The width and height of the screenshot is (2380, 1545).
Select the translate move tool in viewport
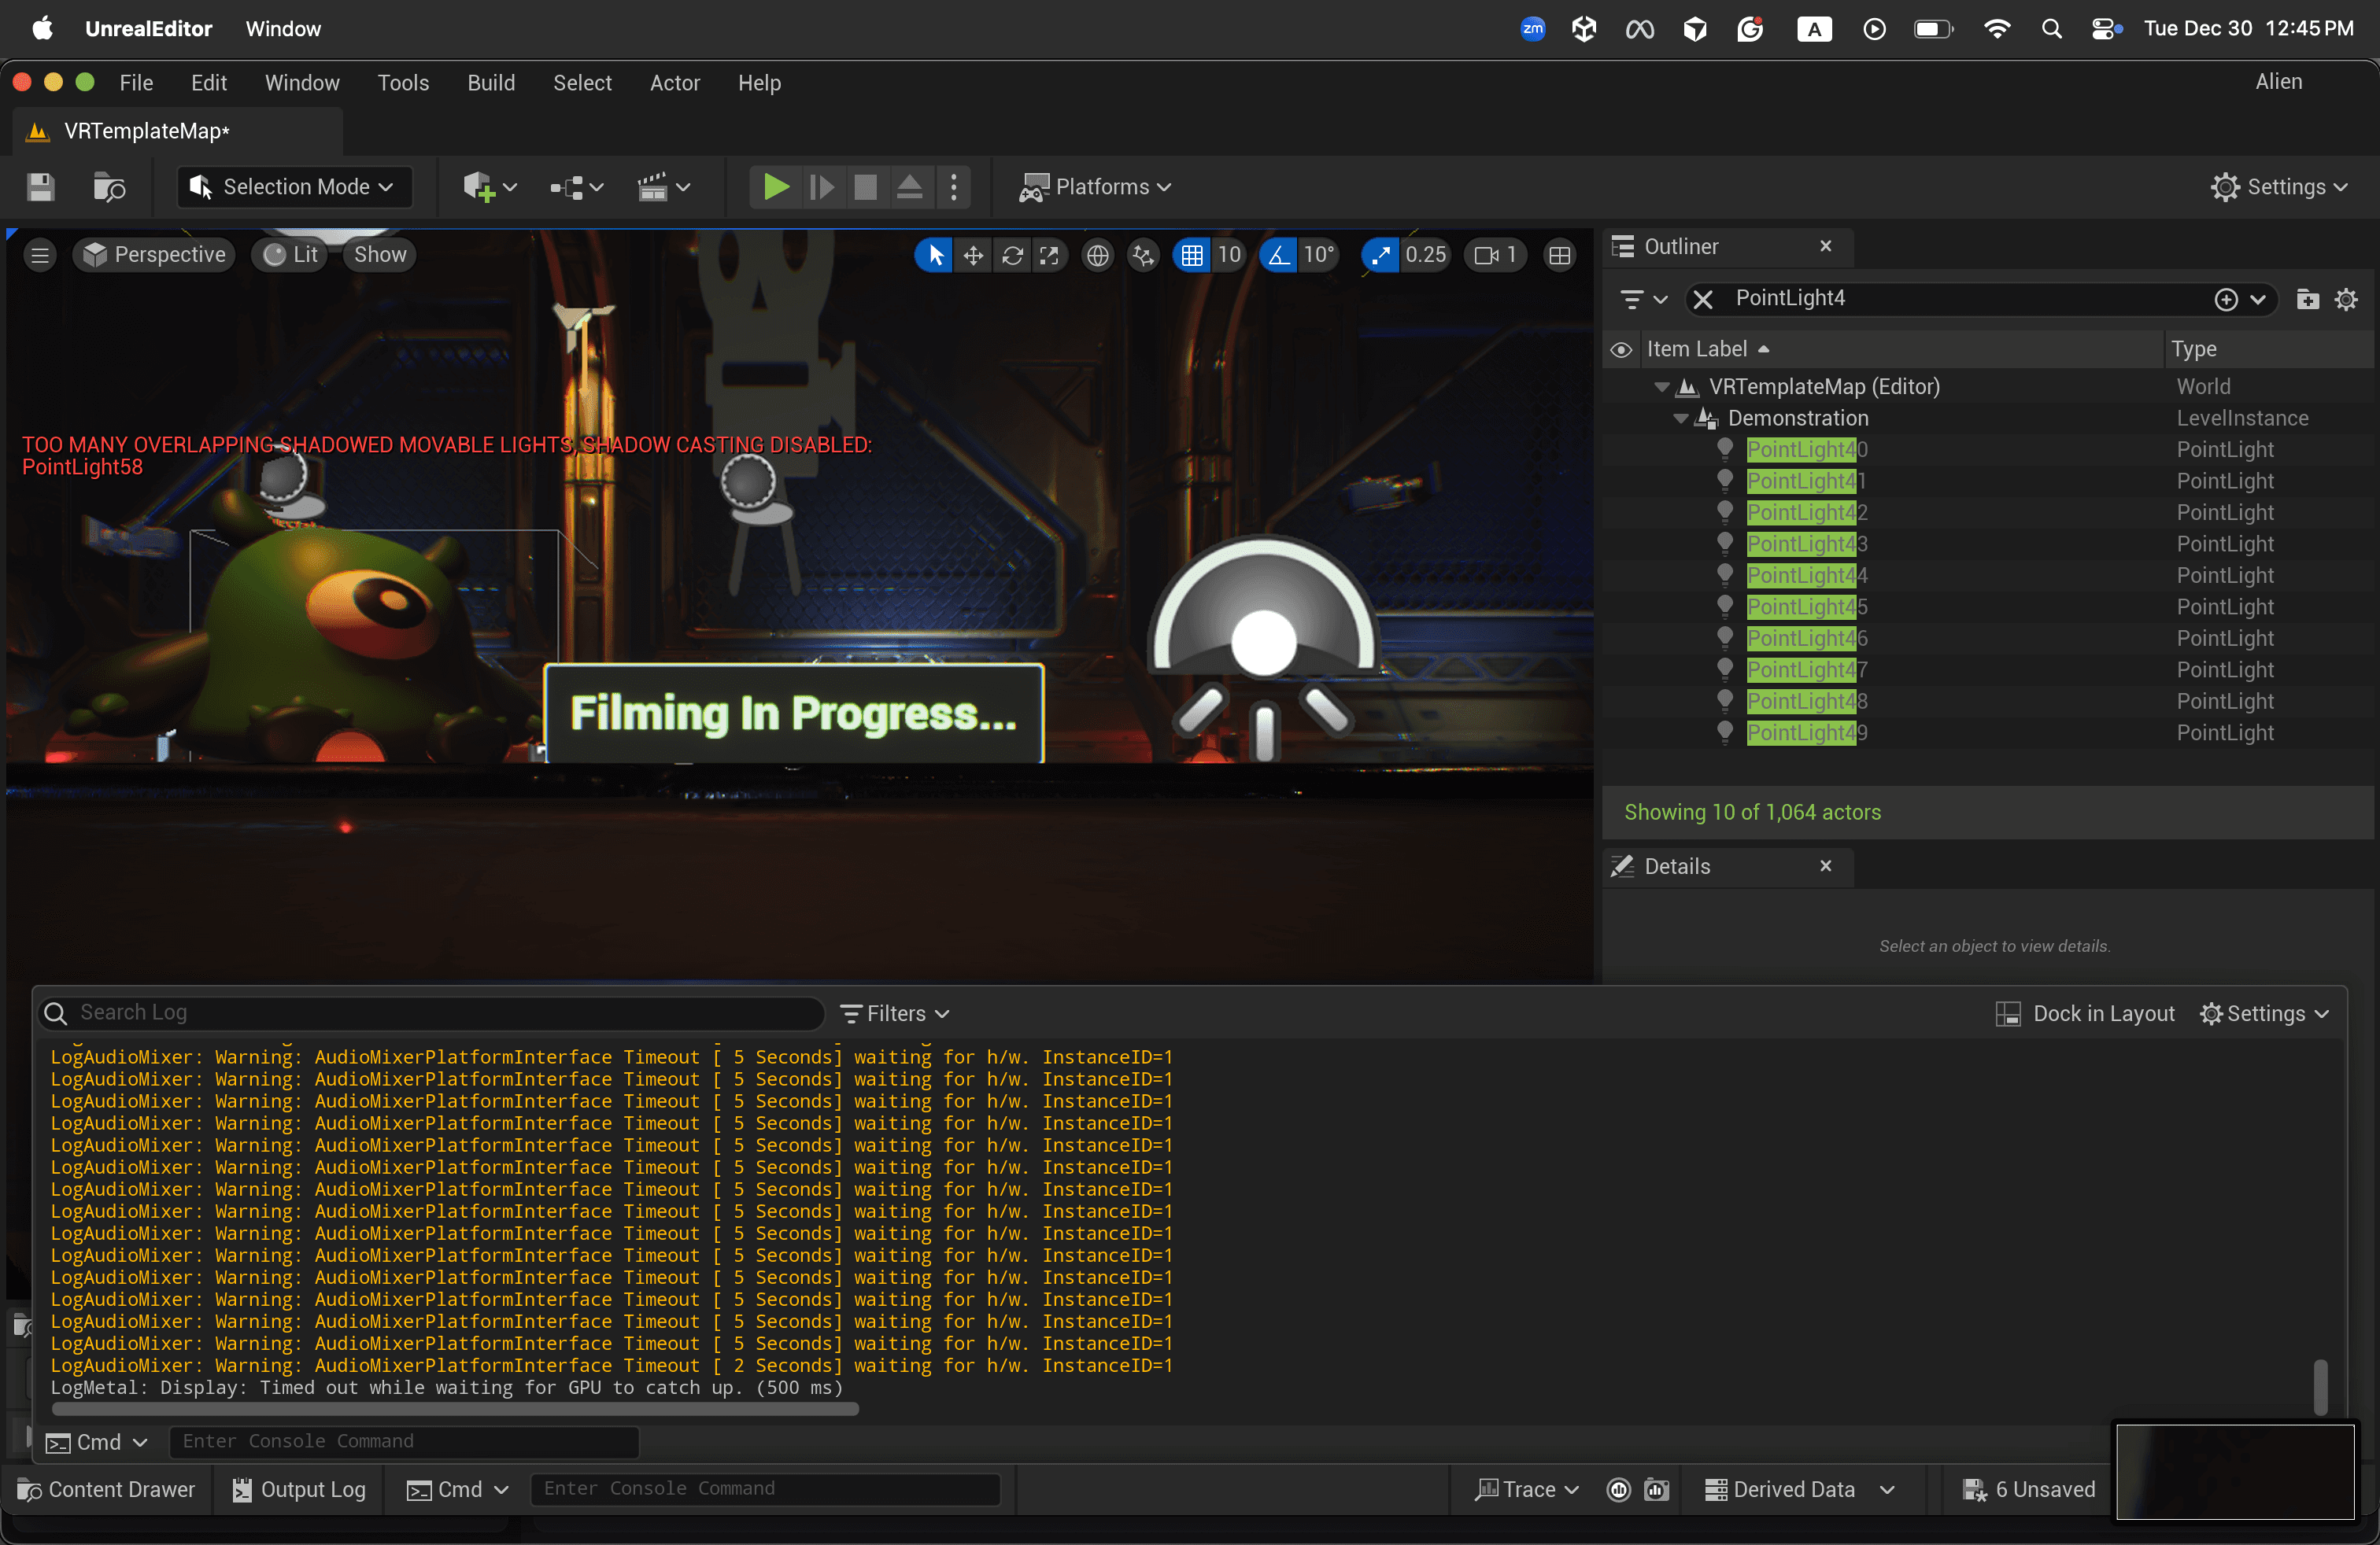pyautogui.click(x=973, y=256)
